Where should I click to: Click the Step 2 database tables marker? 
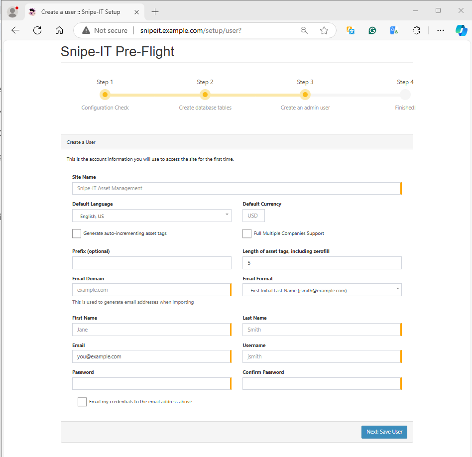coord(205,95)
